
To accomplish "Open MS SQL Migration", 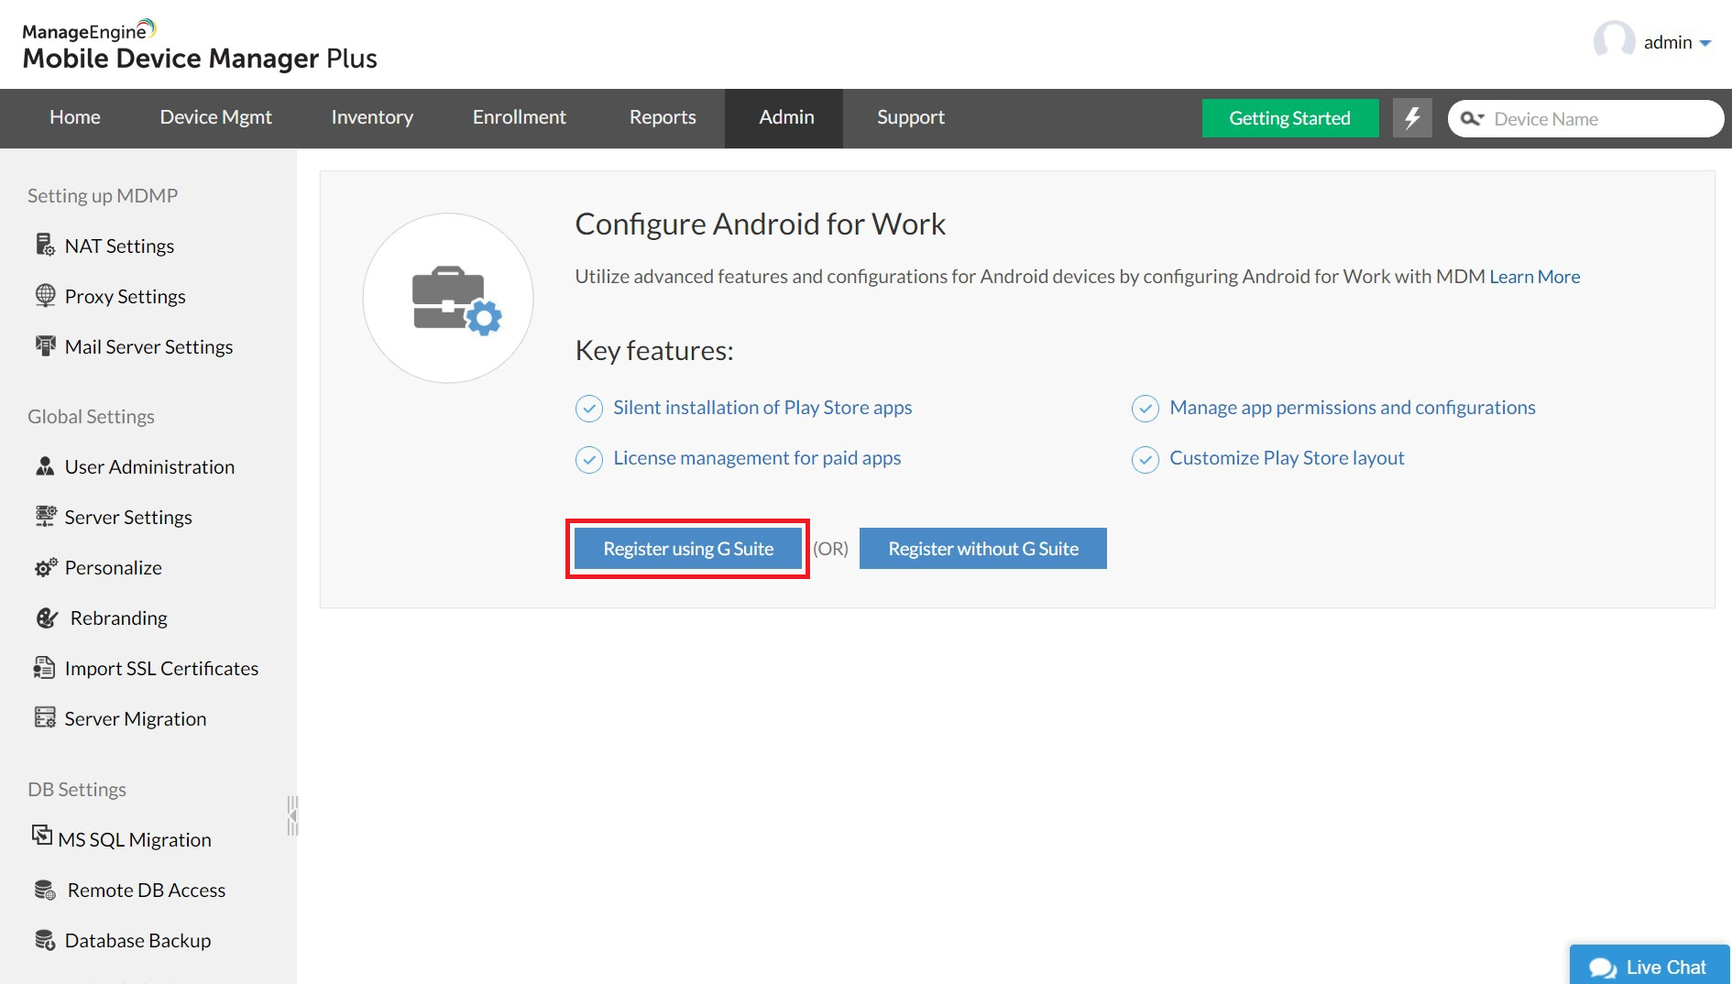I will 134,839.
